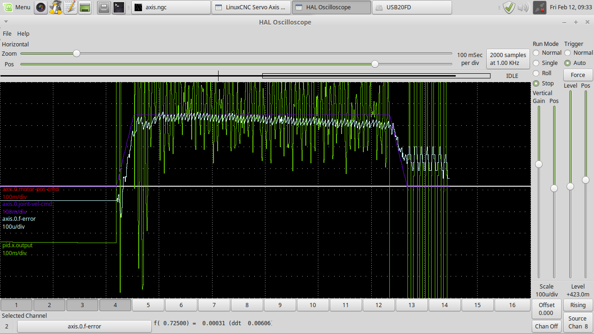Toggle the Rising trigger edge button
Viewport: 594px width, 334px height.
(578, 305)
